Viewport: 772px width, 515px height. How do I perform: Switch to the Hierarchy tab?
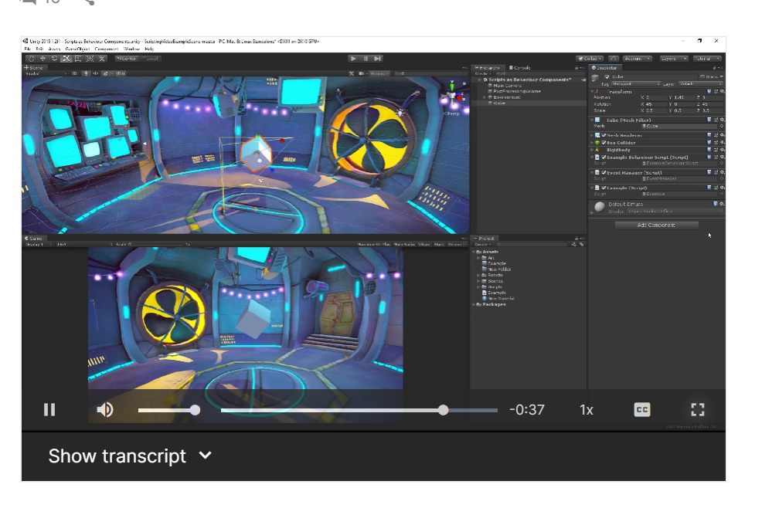488,68
